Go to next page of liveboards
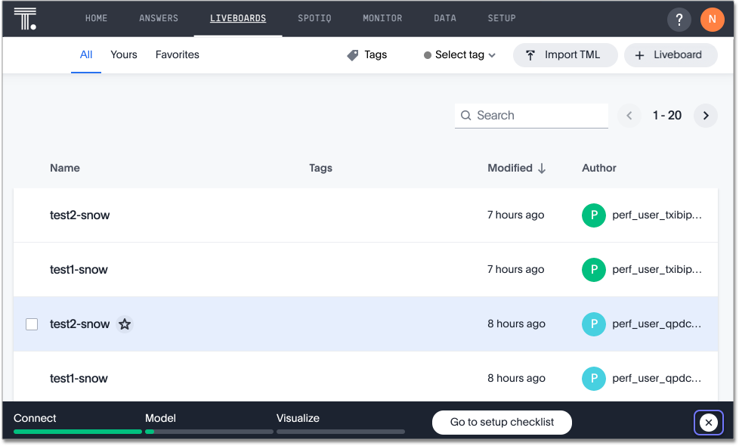Screen dimensions: 739x446 tap(705, 116)
